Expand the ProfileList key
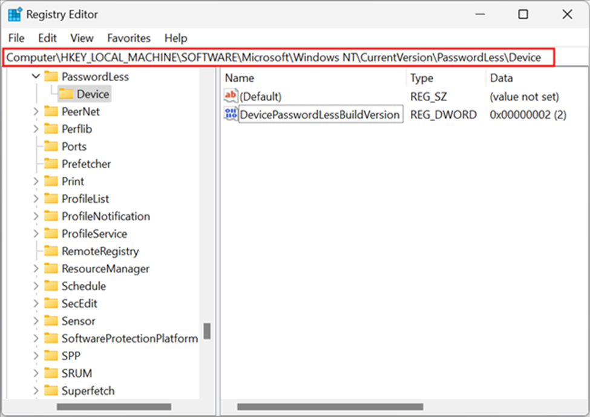The image size is (590, 417). [36, 199]
